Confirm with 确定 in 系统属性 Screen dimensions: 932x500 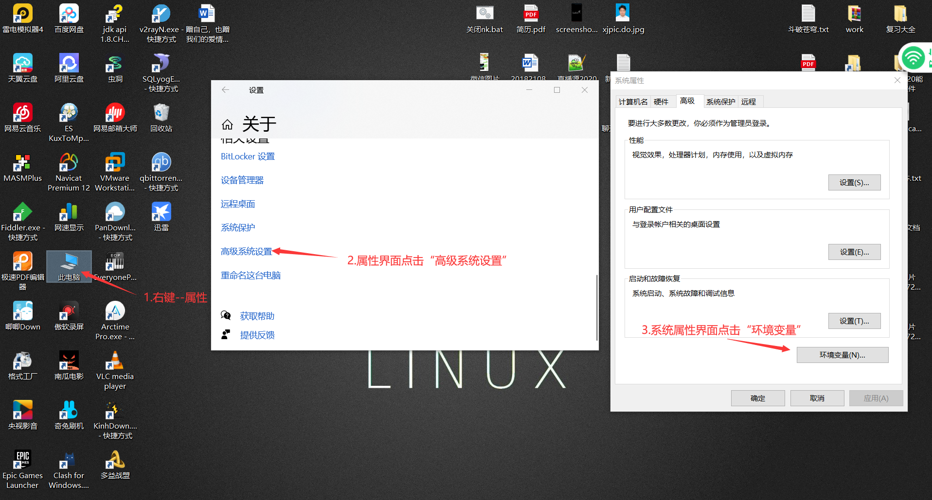pos(758,398)
